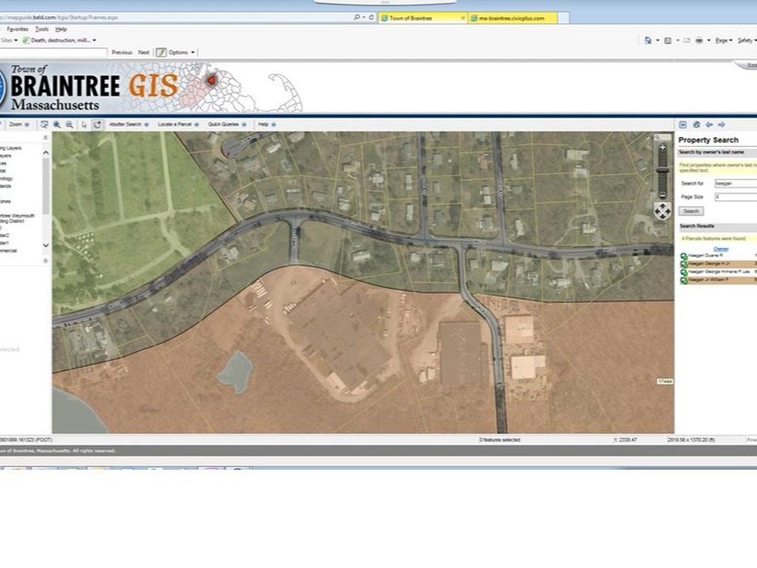Open the ma-braintree.civicplus.com tab
Screen dimensions: 757x568
coord(512,18)
